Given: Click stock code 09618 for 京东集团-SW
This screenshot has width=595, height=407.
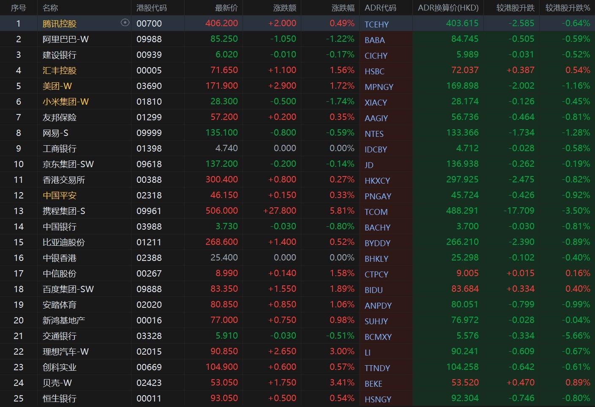Looking at the screenshot, I should click(149, 164).
